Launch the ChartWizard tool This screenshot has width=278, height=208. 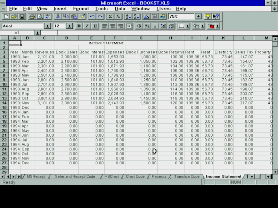(146, 16)
